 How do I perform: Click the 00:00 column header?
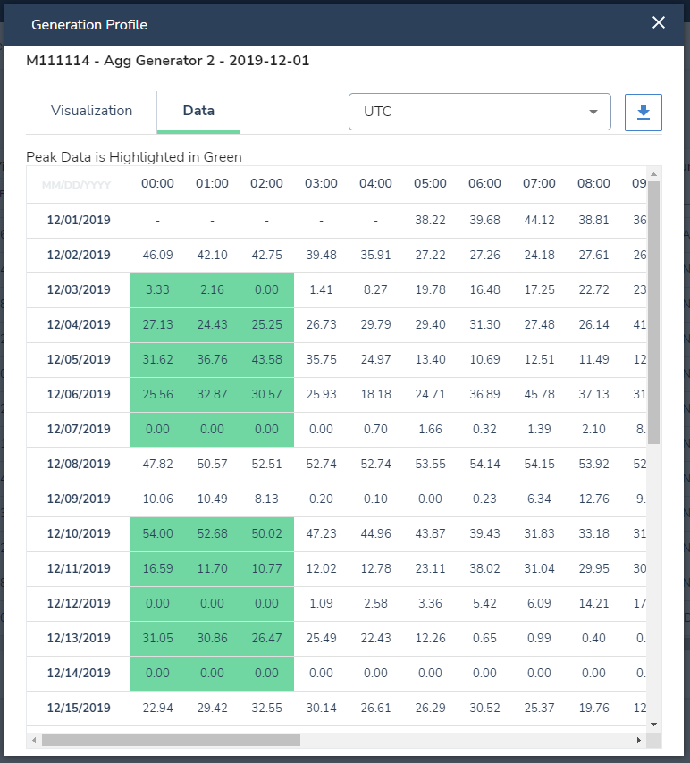click(x=158, y=183)
